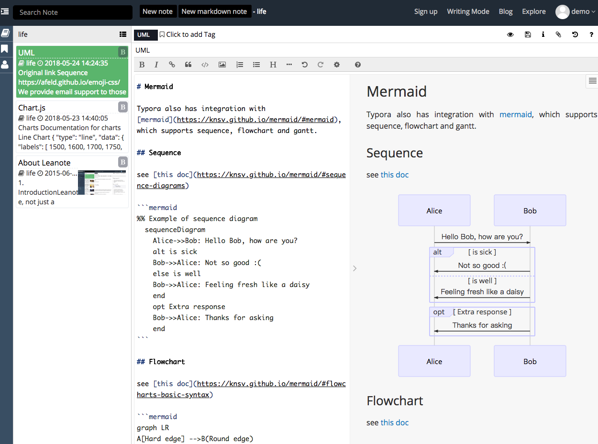Redo edit in editor toolbar
Screen dimensions: 598x444
pos(321,65)
